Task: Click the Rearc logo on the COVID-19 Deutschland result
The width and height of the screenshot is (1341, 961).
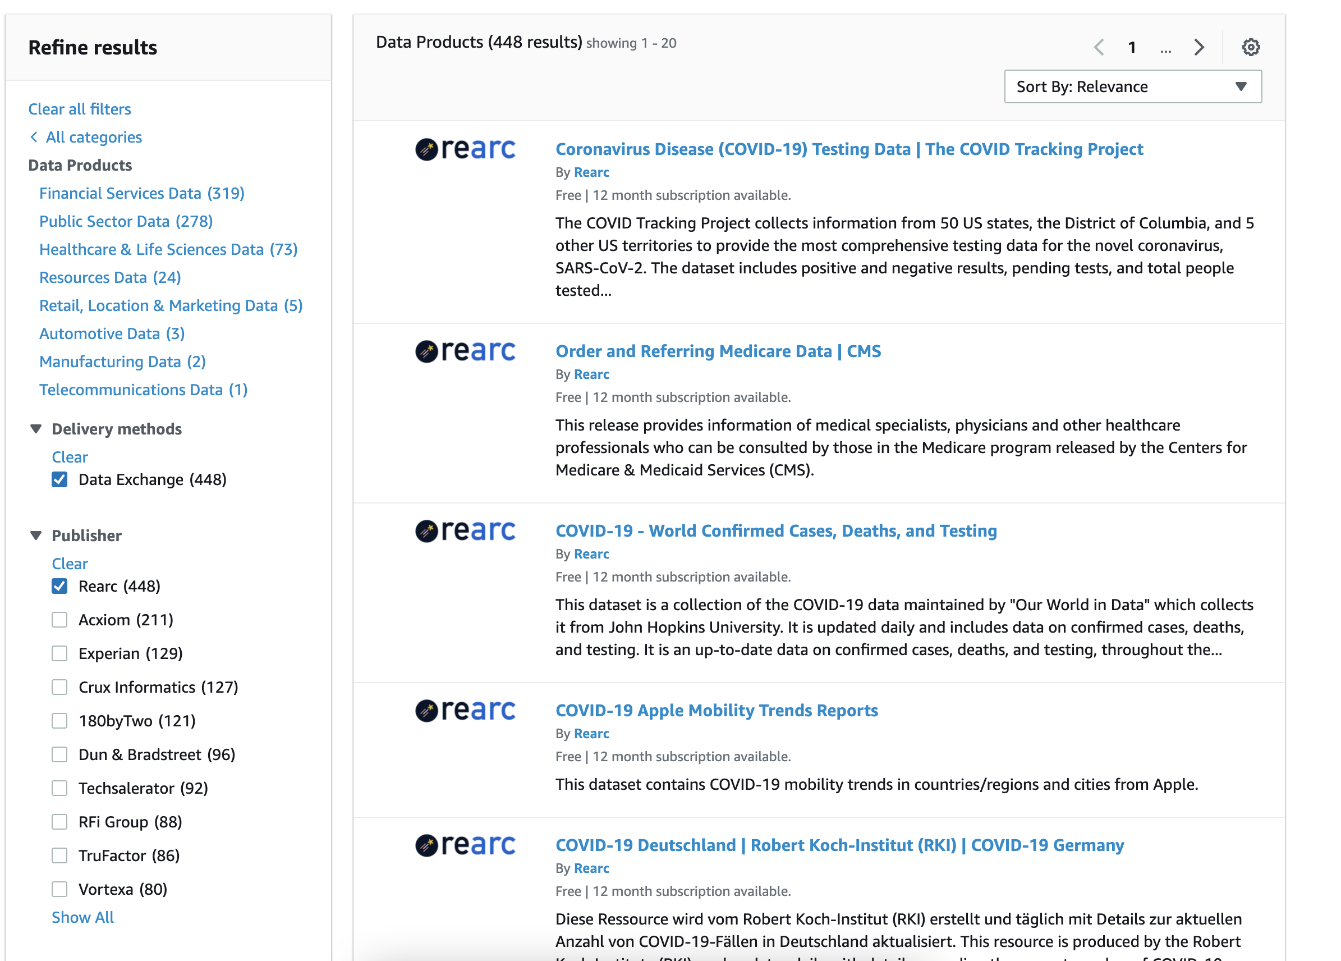Action: (466, 845)
